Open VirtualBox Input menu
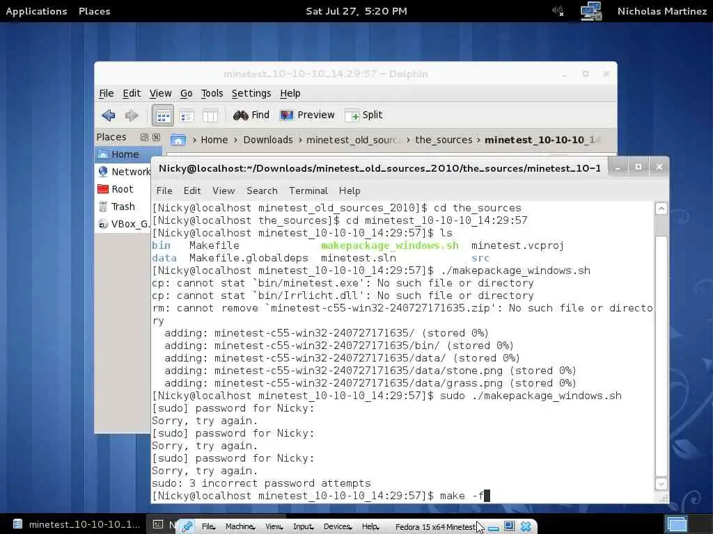The image size is (713, 534). [304, 527]
